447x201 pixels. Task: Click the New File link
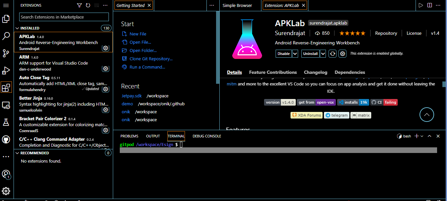coord(134,34)
